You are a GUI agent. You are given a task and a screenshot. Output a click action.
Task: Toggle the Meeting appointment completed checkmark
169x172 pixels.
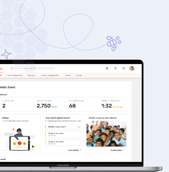(x=79, y=127)
